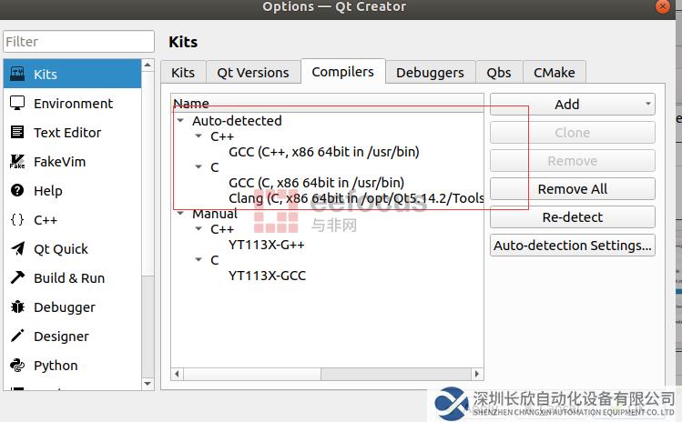Screen dimensions: 682x422
Task: Switch to the CMake tab
Action: click(x=555, y=72)
